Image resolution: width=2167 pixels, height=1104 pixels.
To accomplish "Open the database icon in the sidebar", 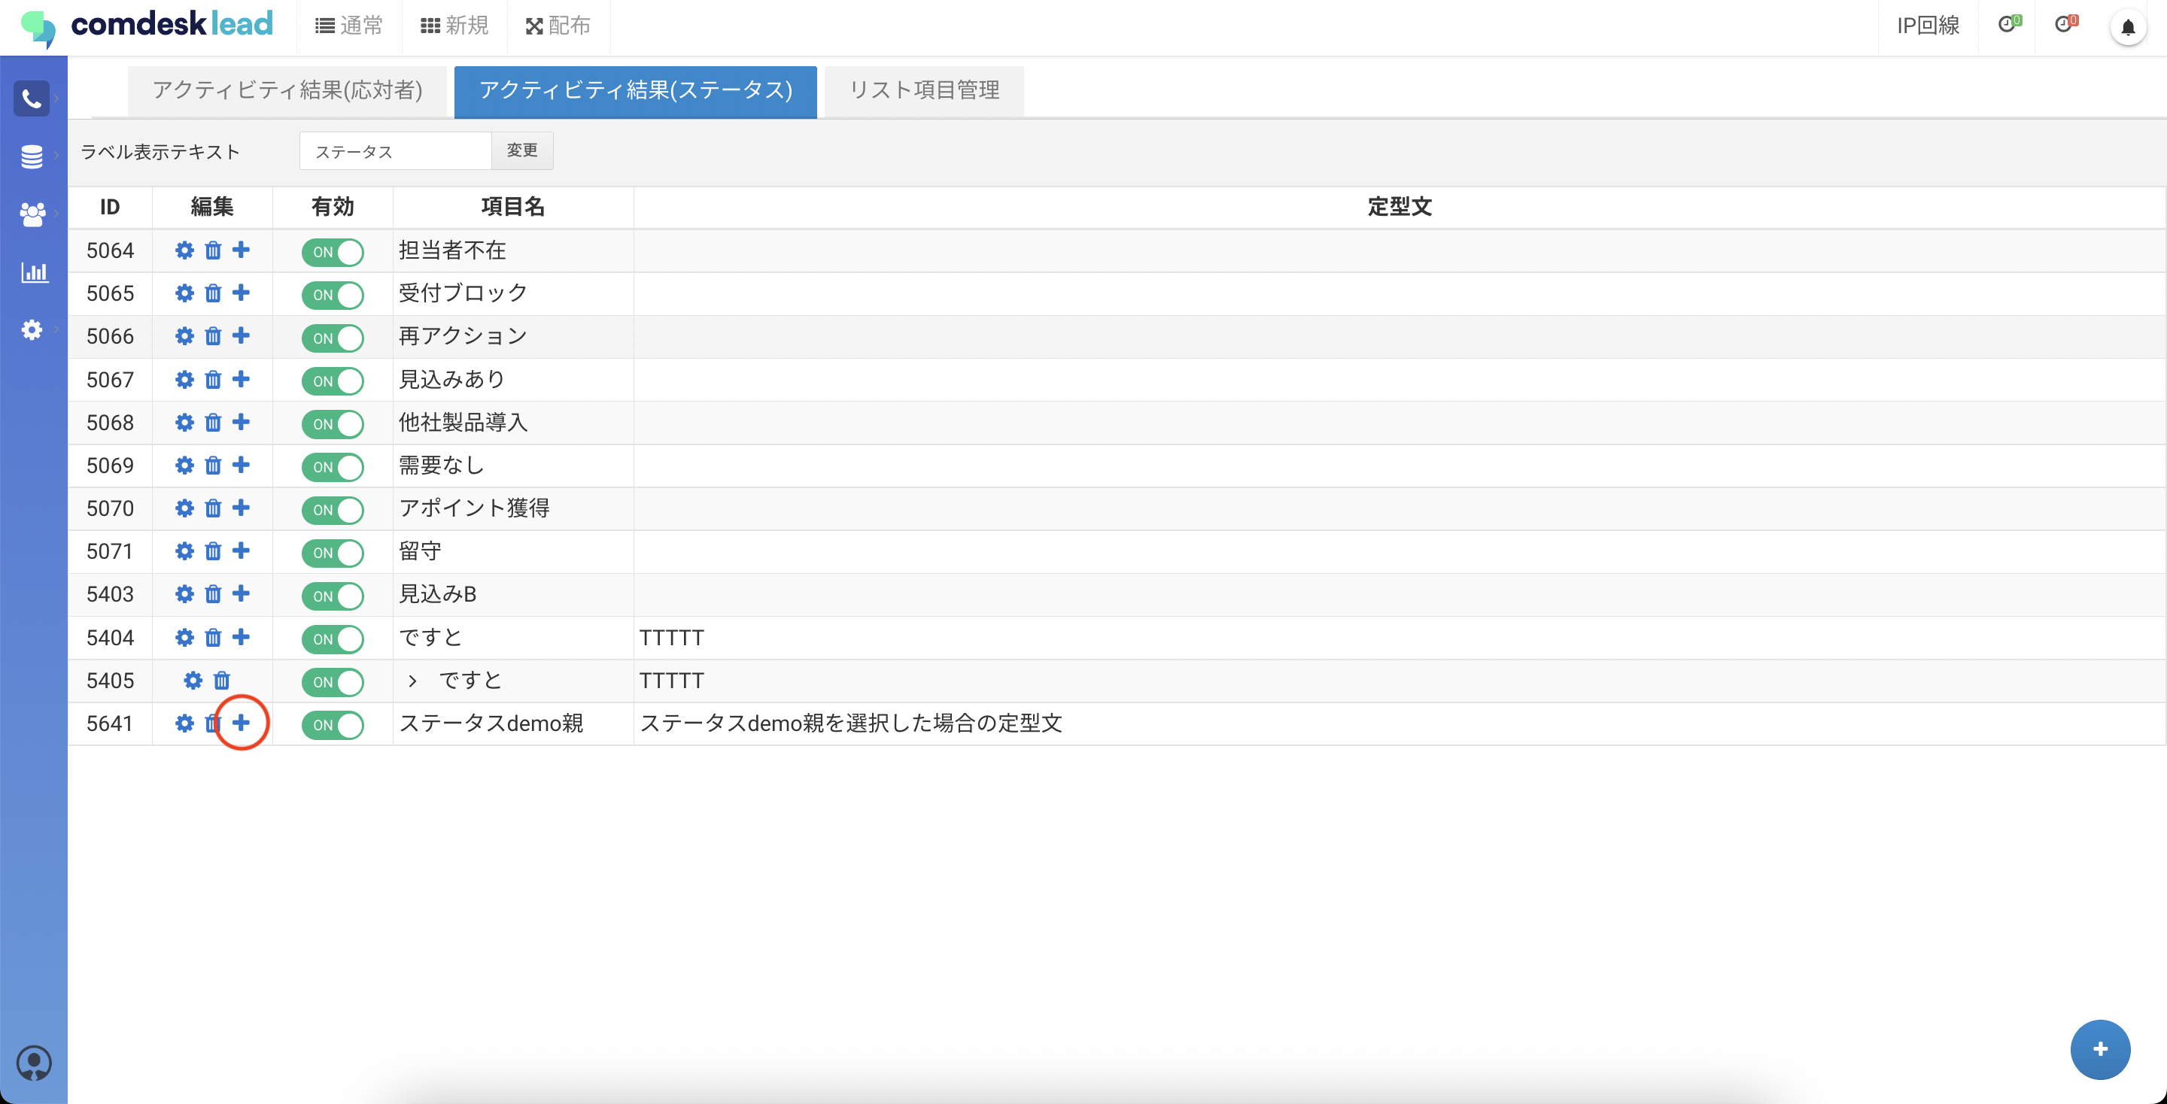I will tap(31, 156).
